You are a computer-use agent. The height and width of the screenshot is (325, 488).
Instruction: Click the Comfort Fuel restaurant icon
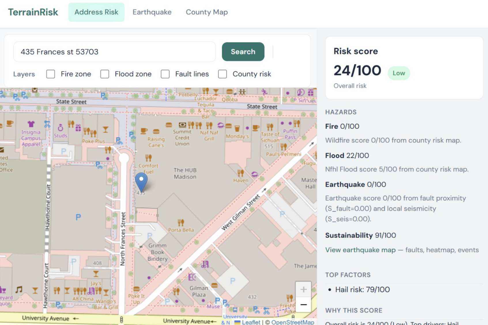point(148,158)
